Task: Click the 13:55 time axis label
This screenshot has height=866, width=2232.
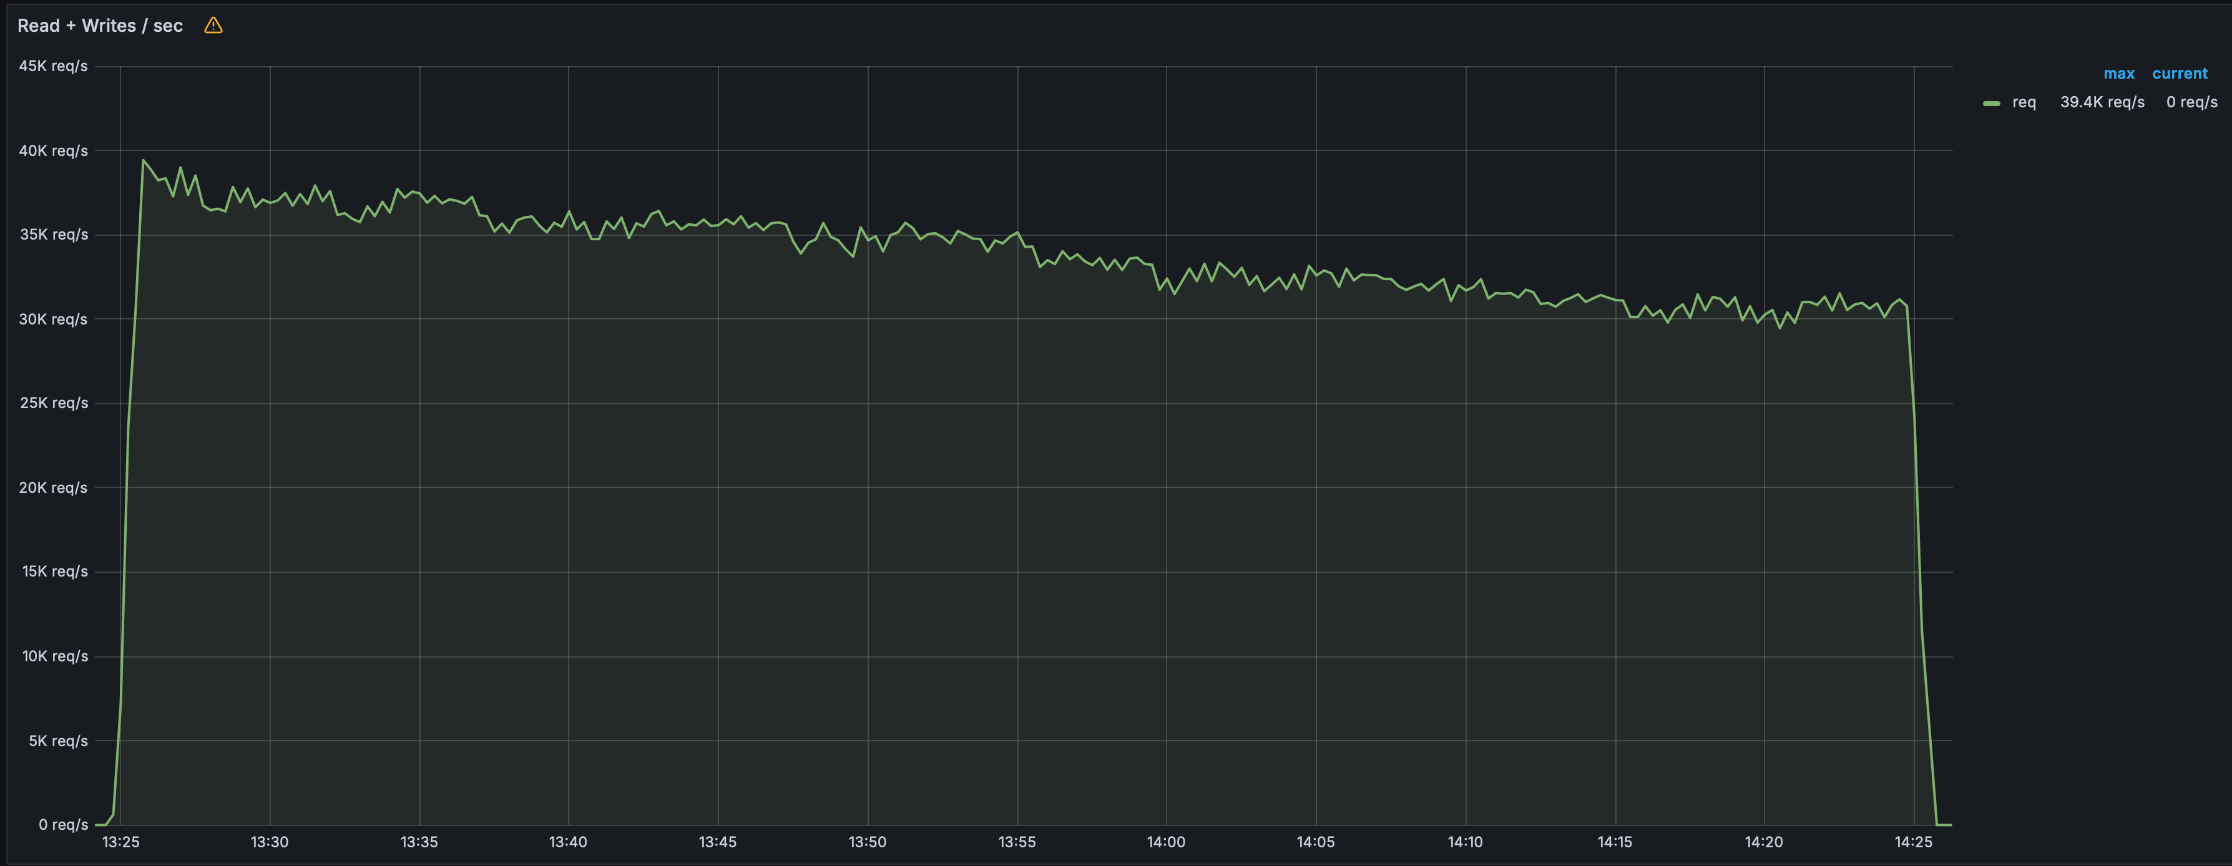Action: [x=1017, y=842]
